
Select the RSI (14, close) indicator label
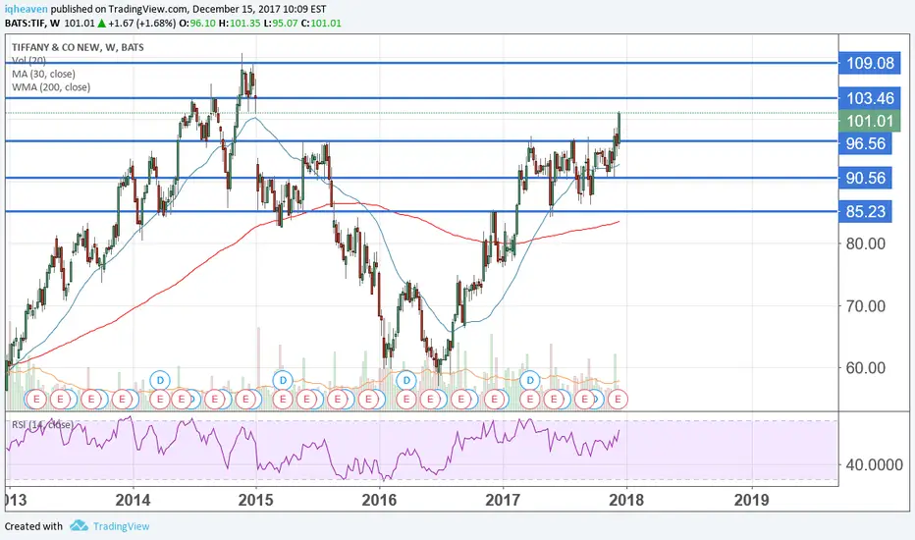[x=42, y=424]
